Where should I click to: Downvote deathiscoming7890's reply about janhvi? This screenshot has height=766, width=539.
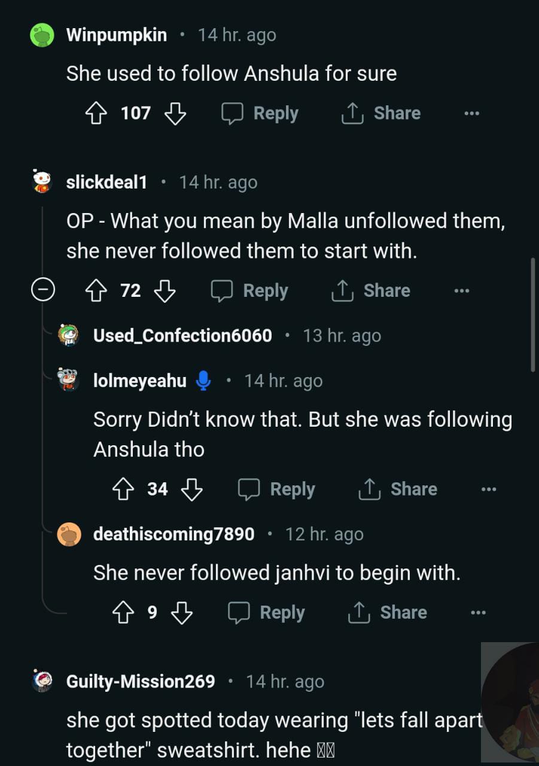(x=182, y=613)
